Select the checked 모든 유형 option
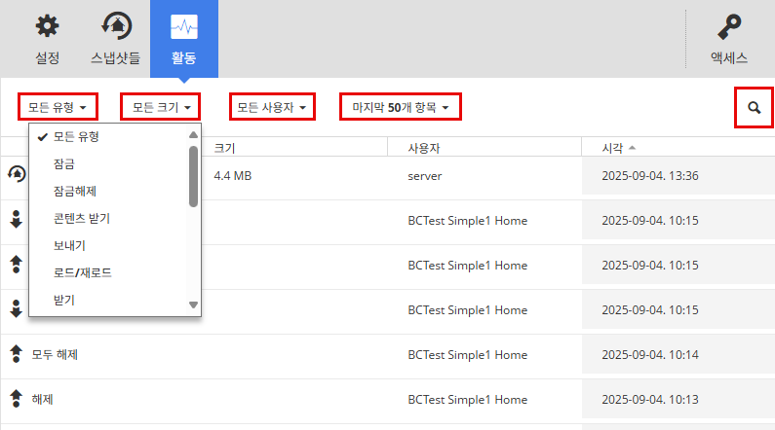The image size is (775, 430). click(76, 136)
